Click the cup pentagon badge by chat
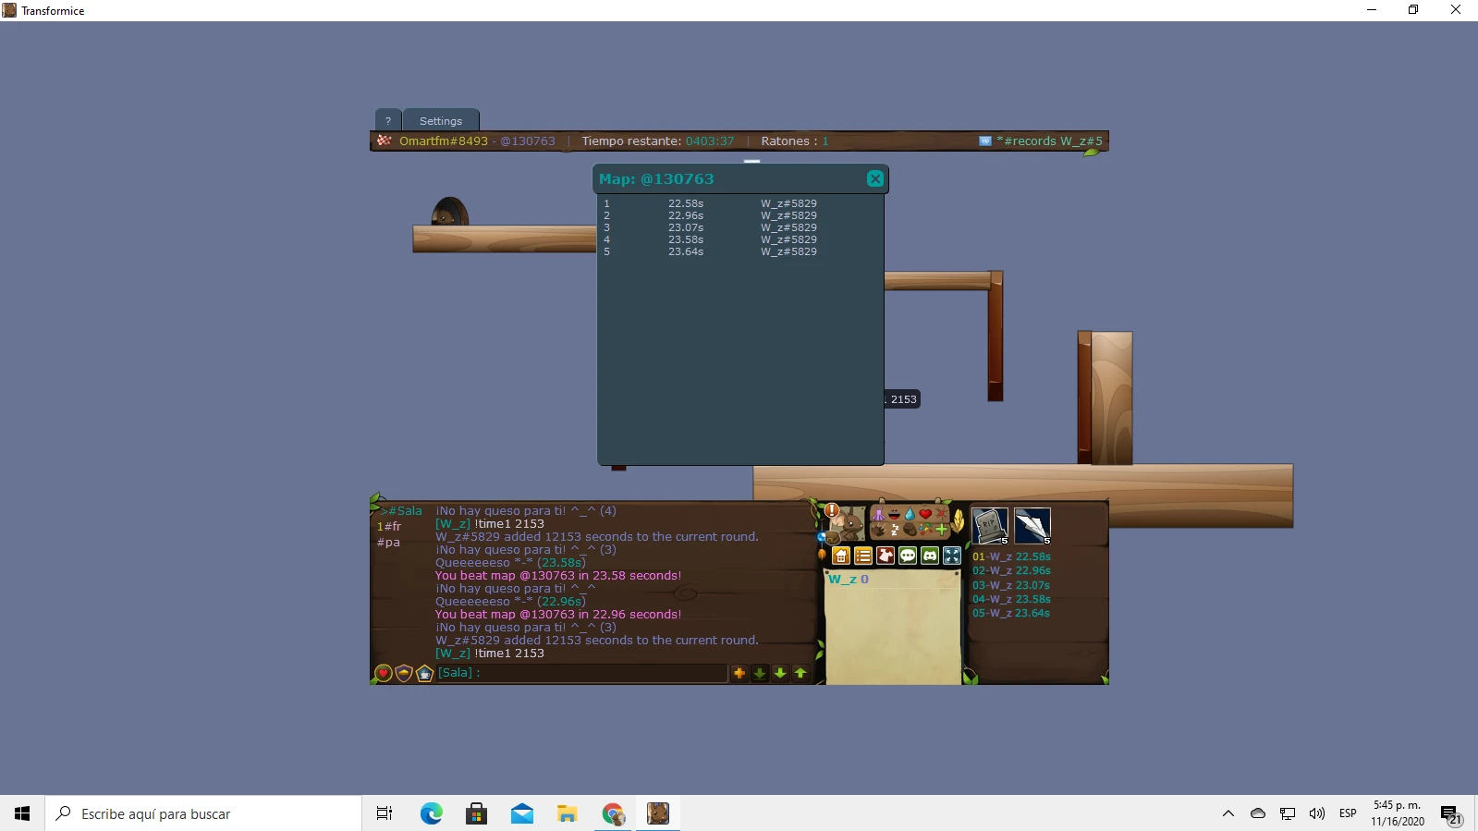 (x=424, y=673)
